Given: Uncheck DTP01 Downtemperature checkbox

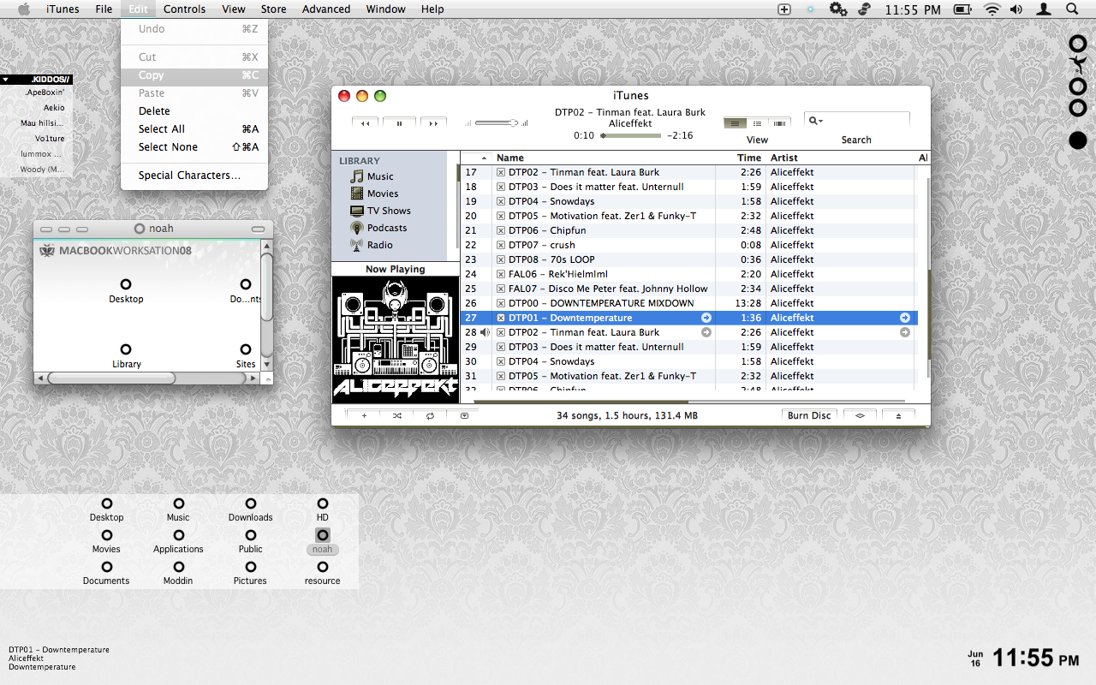Looking at the screenshot, I should coord(501,318).
